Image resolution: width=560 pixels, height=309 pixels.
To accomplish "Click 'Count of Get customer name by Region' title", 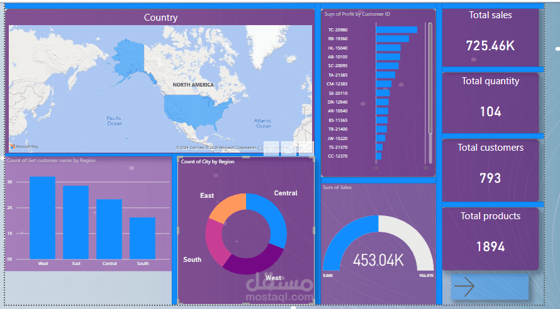I will 51,160.
